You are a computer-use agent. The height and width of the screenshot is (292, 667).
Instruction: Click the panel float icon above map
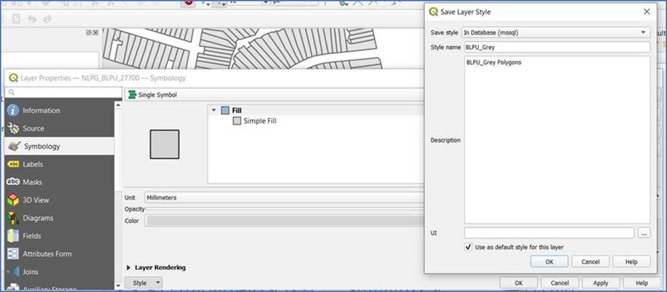[89, 32]
